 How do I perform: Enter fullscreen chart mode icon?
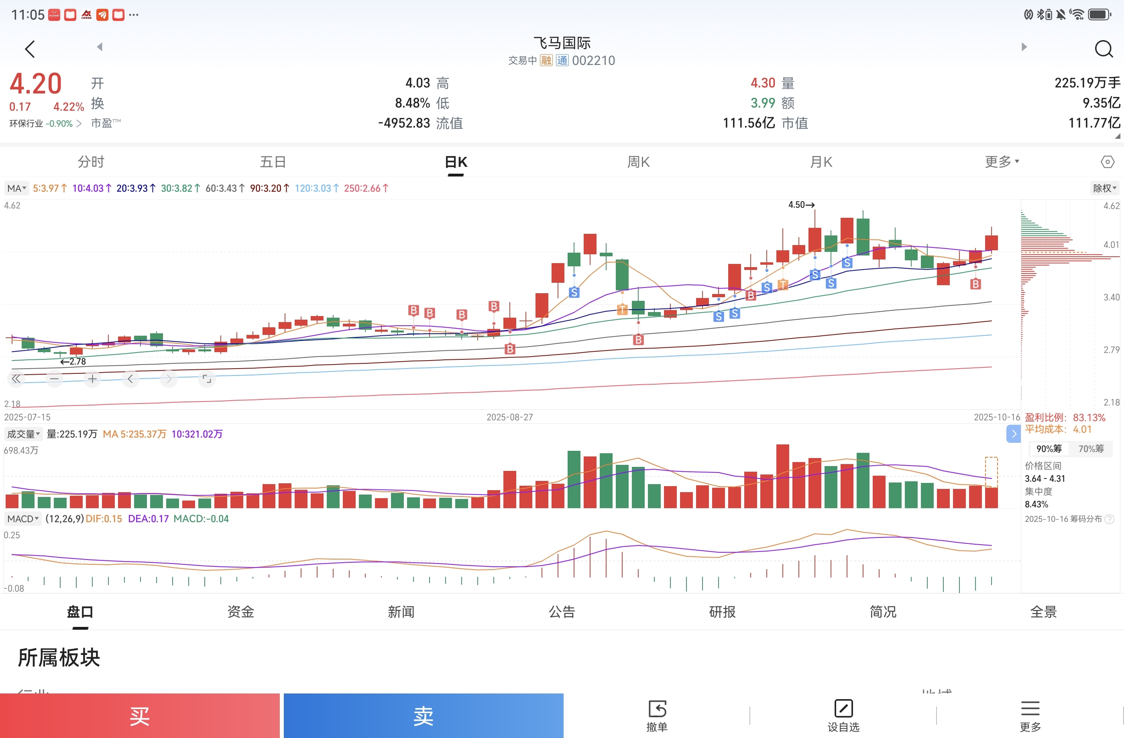pyautogui.click(x=207, y=379)
